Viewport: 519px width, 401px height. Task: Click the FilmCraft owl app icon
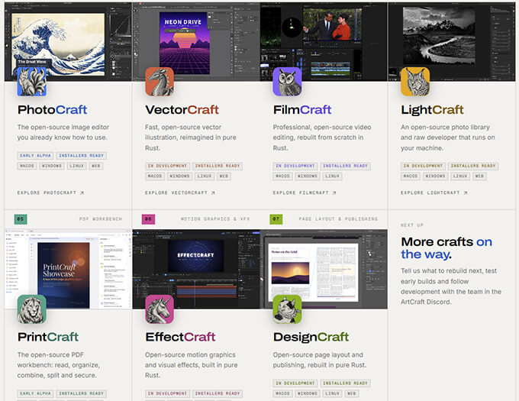point(287,82)
